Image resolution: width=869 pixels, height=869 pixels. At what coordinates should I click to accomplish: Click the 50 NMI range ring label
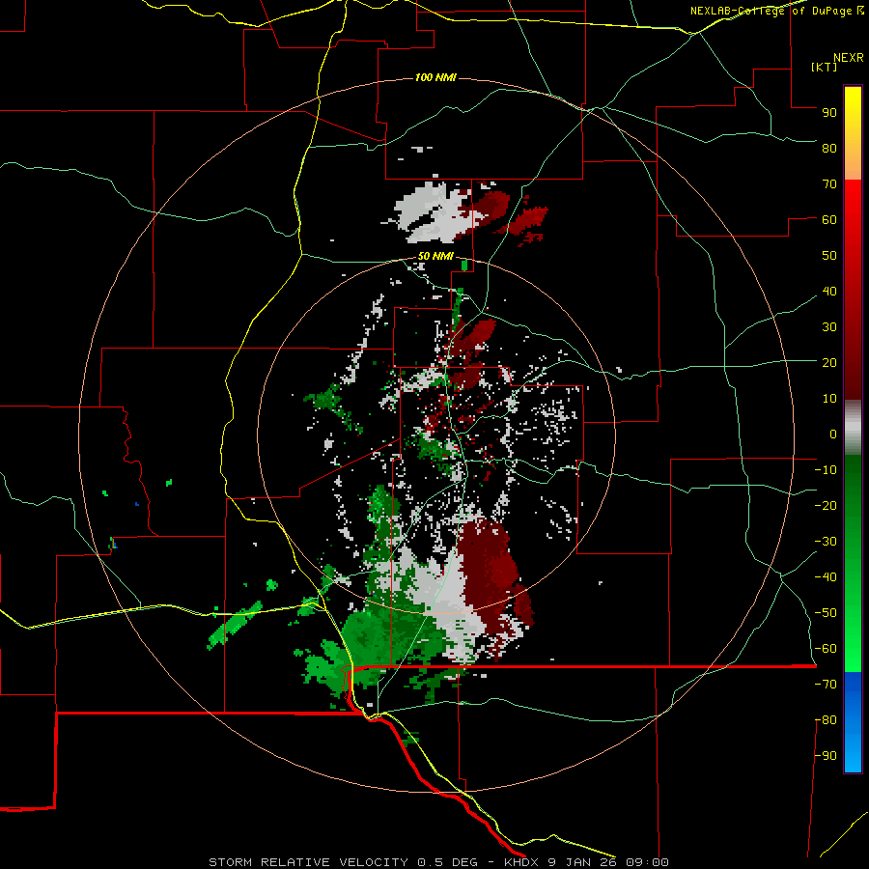[435, 256]
